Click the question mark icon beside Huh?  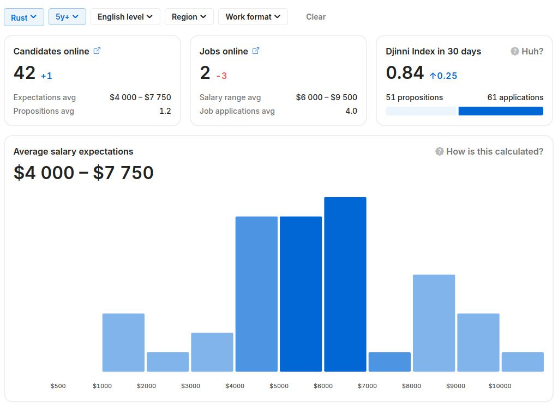pos(514,51)
